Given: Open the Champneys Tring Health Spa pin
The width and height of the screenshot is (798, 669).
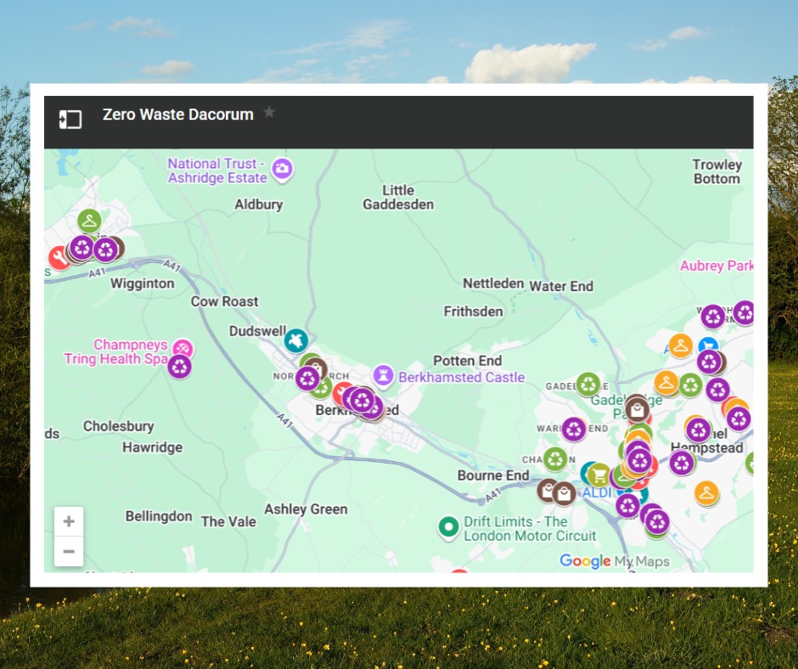Looking at the screenshot, I should coord(183,349).
